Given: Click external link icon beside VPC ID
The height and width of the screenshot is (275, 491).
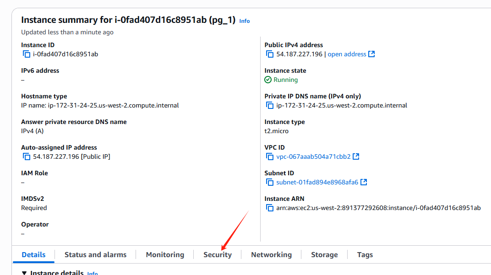Looking at the screenshot, I should (x=356, y=156).
